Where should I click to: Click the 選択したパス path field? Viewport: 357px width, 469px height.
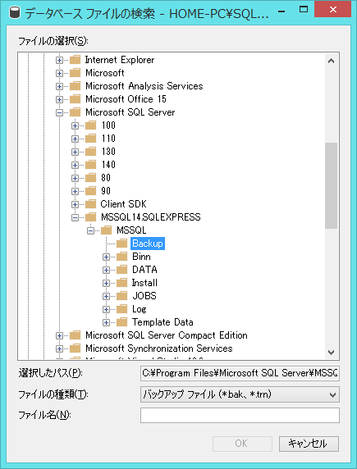click(x=240, y=373)
